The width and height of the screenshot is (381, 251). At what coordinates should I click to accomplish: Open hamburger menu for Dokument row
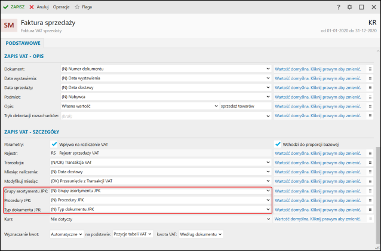click(x=370, y=69)
